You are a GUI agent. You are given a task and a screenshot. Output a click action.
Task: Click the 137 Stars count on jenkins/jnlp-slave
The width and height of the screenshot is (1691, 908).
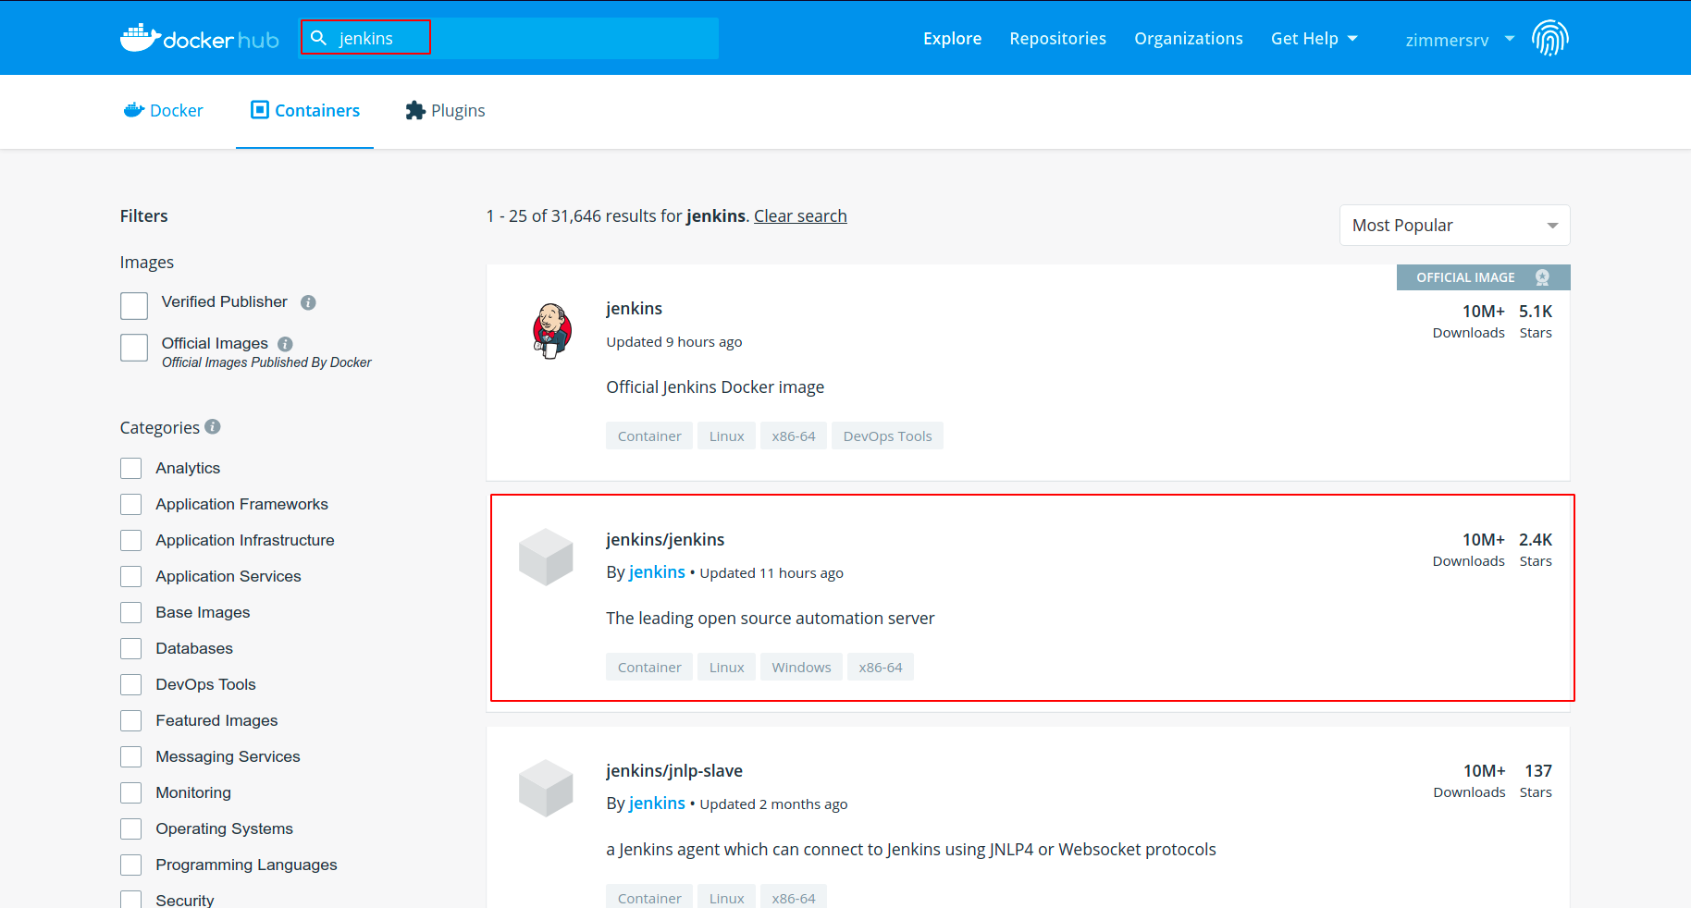pyautogui.click(x=1537, y=780)
